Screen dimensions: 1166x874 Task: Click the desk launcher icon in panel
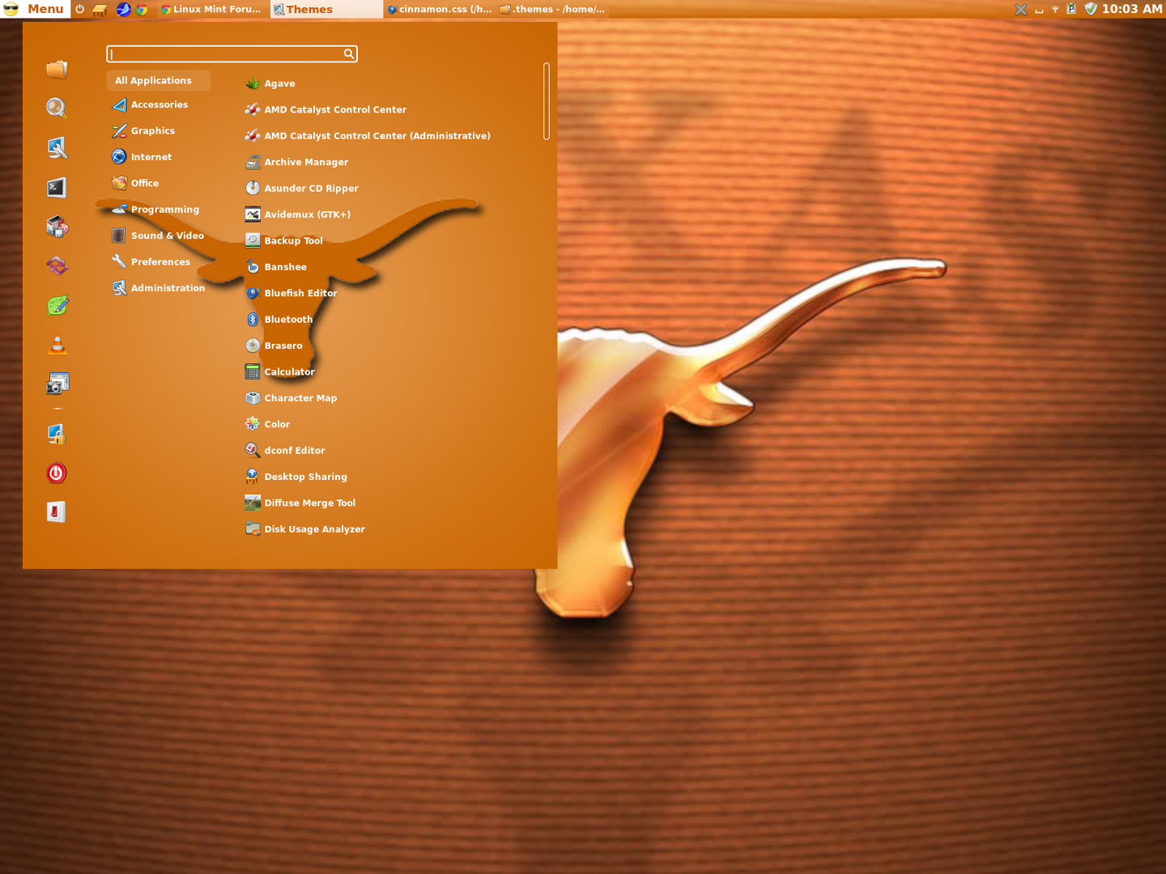point(100,10)
